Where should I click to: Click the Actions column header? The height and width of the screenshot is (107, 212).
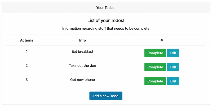(x=26, y=40)
